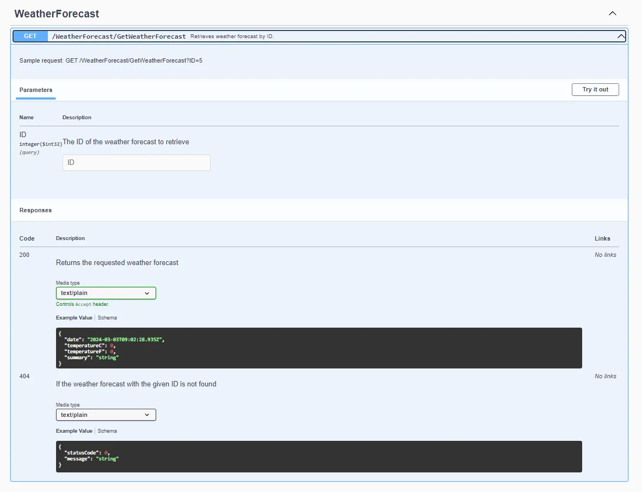This screenshot has height=492, width=642.
Task: Collapse the GET operation using its arrow
Action: click(x=620, y=36)
